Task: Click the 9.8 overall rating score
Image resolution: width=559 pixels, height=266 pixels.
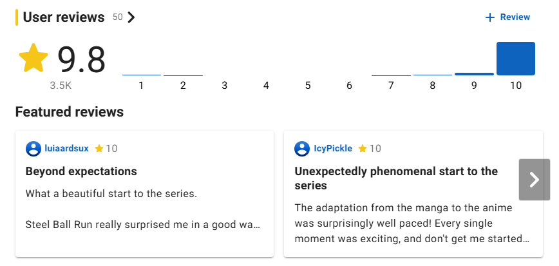Action: (x=81, y=60)
